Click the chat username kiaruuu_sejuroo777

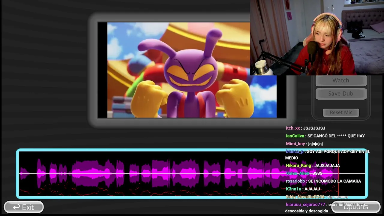pos(305,205)
